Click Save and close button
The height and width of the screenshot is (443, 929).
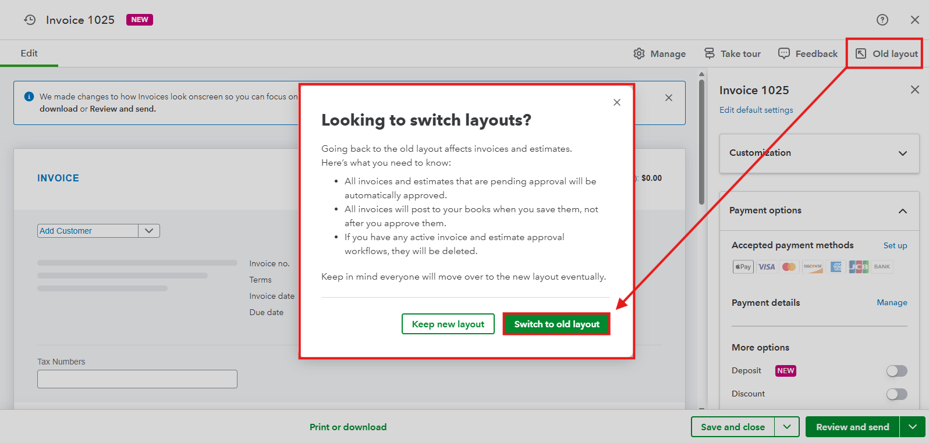tap(733, 427)
